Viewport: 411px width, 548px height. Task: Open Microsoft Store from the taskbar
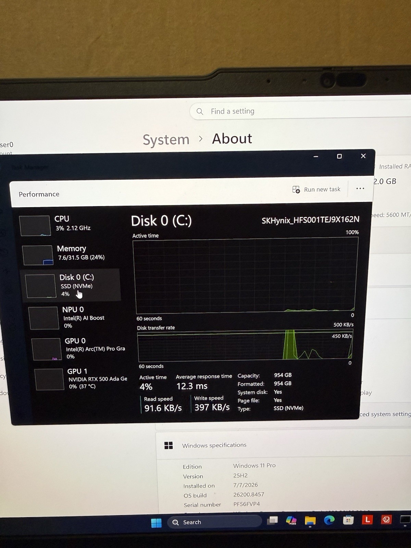pos(348,520)
